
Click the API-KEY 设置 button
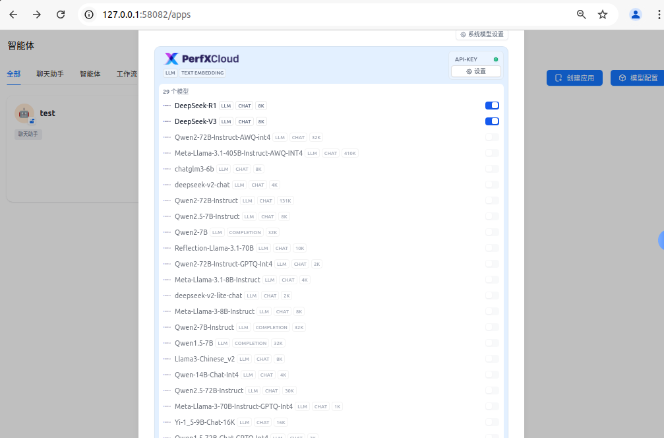point(476,71)
